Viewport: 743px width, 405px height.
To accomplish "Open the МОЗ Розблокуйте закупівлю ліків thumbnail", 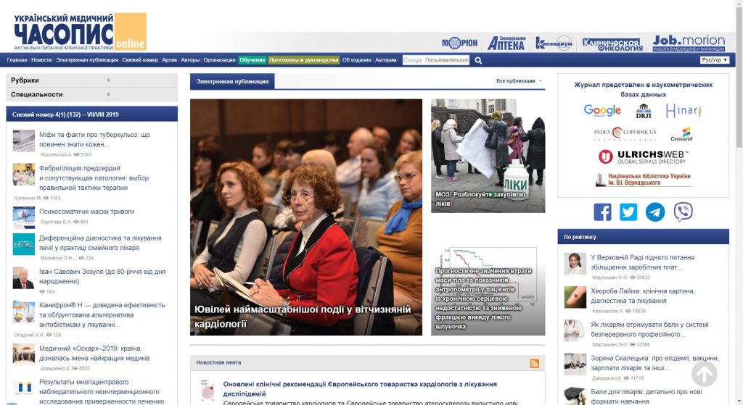I will pos(488,155).
